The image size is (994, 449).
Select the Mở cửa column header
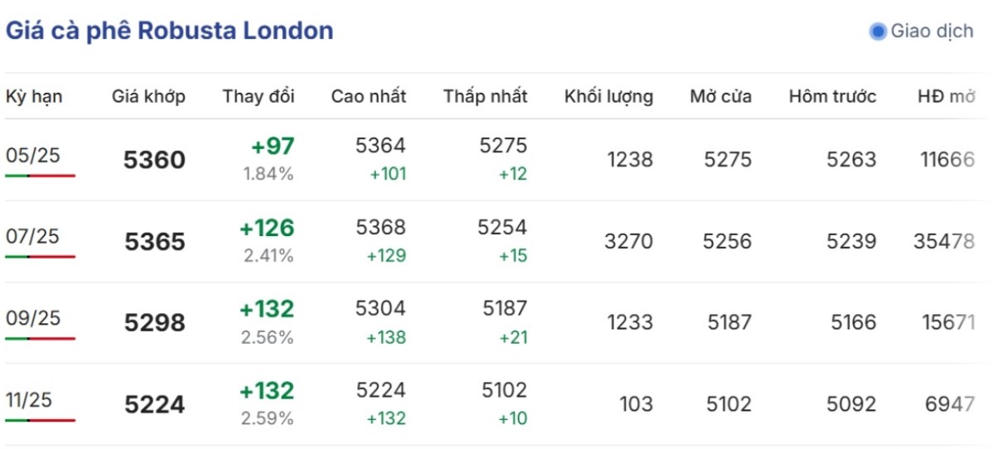721,96
